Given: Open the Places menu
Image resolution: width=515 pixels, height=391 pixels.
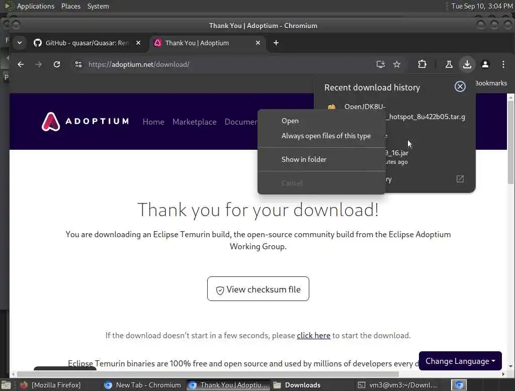Looking at the screenshot, I should [70, 6].
